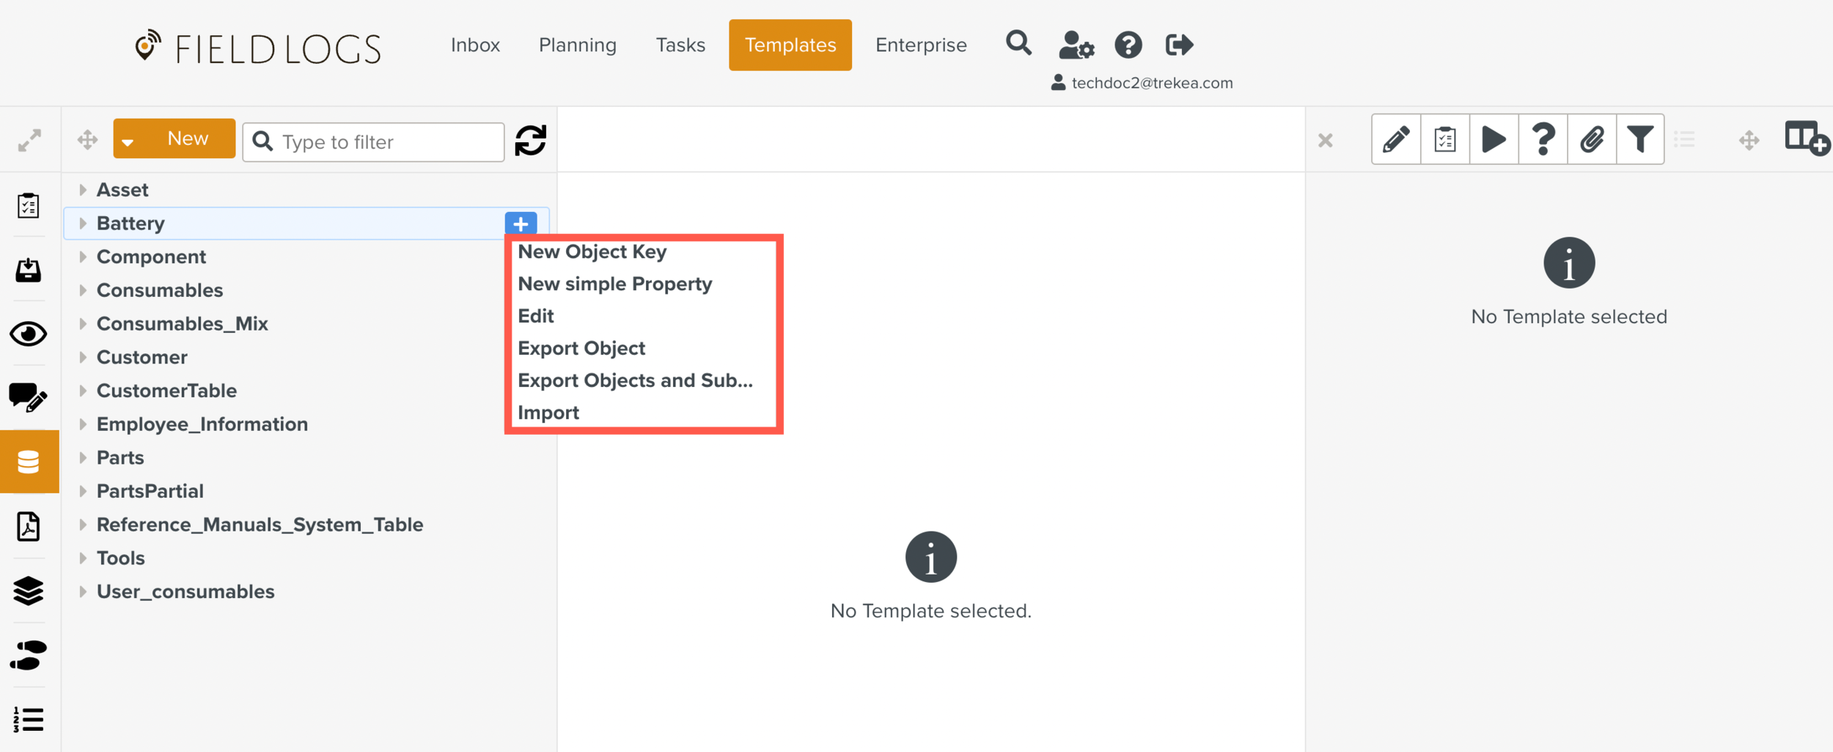The image size is (1833, 752).
Task: Click the refresh icon beside filter box
Action: pos(530,141)
